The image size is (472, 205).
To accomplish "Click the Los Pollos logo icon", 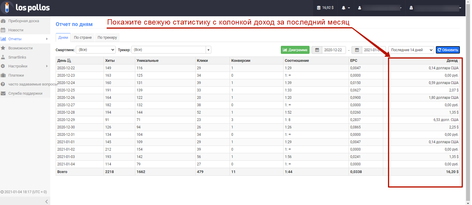I will pyautogui.click(x=7, y=8).
